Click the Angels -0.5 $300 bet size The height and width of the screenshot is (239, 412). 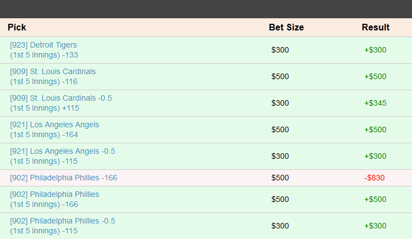280,156
